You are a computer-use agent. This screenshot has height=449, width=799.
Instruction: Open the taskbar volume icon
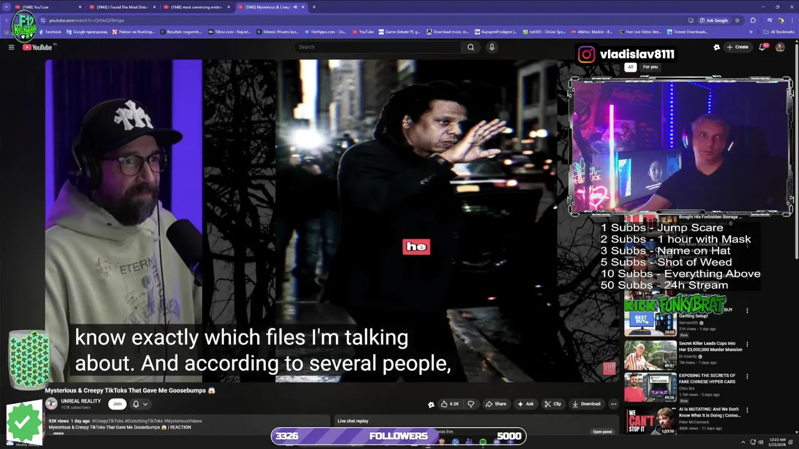[761, 442]
